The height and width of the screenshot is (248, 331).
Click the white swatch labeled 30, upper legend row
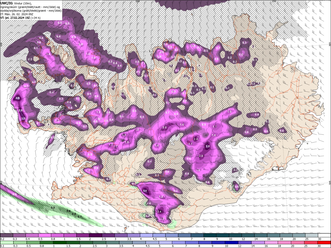324,235
